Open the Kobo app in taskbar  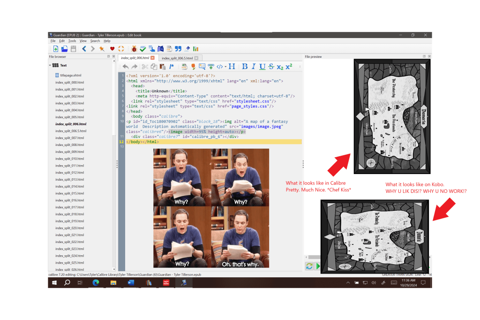pyautogui.click(x=165, y=282)
